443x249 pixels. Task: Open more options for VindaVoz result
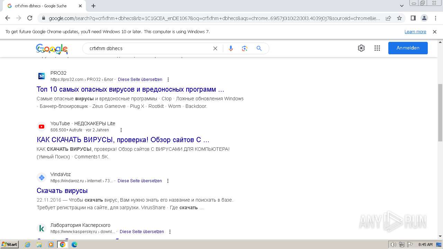tap(168, 181)
